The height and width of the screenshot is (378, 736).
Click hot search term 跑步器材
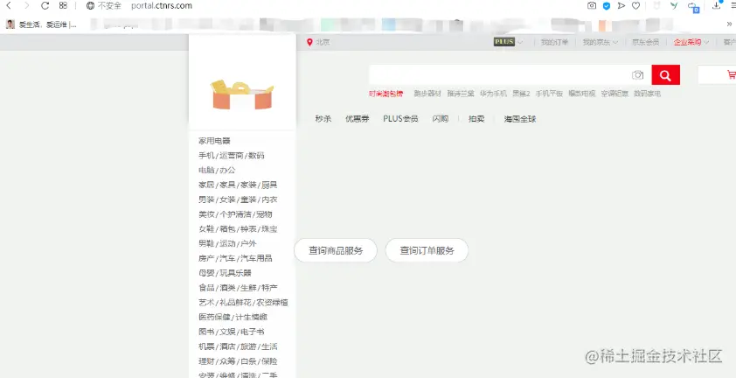427,94
